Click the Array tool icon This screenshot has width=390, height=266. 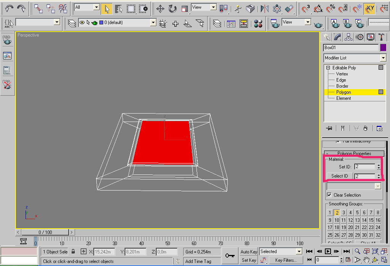pyautogui.click(x=277, y=9)
